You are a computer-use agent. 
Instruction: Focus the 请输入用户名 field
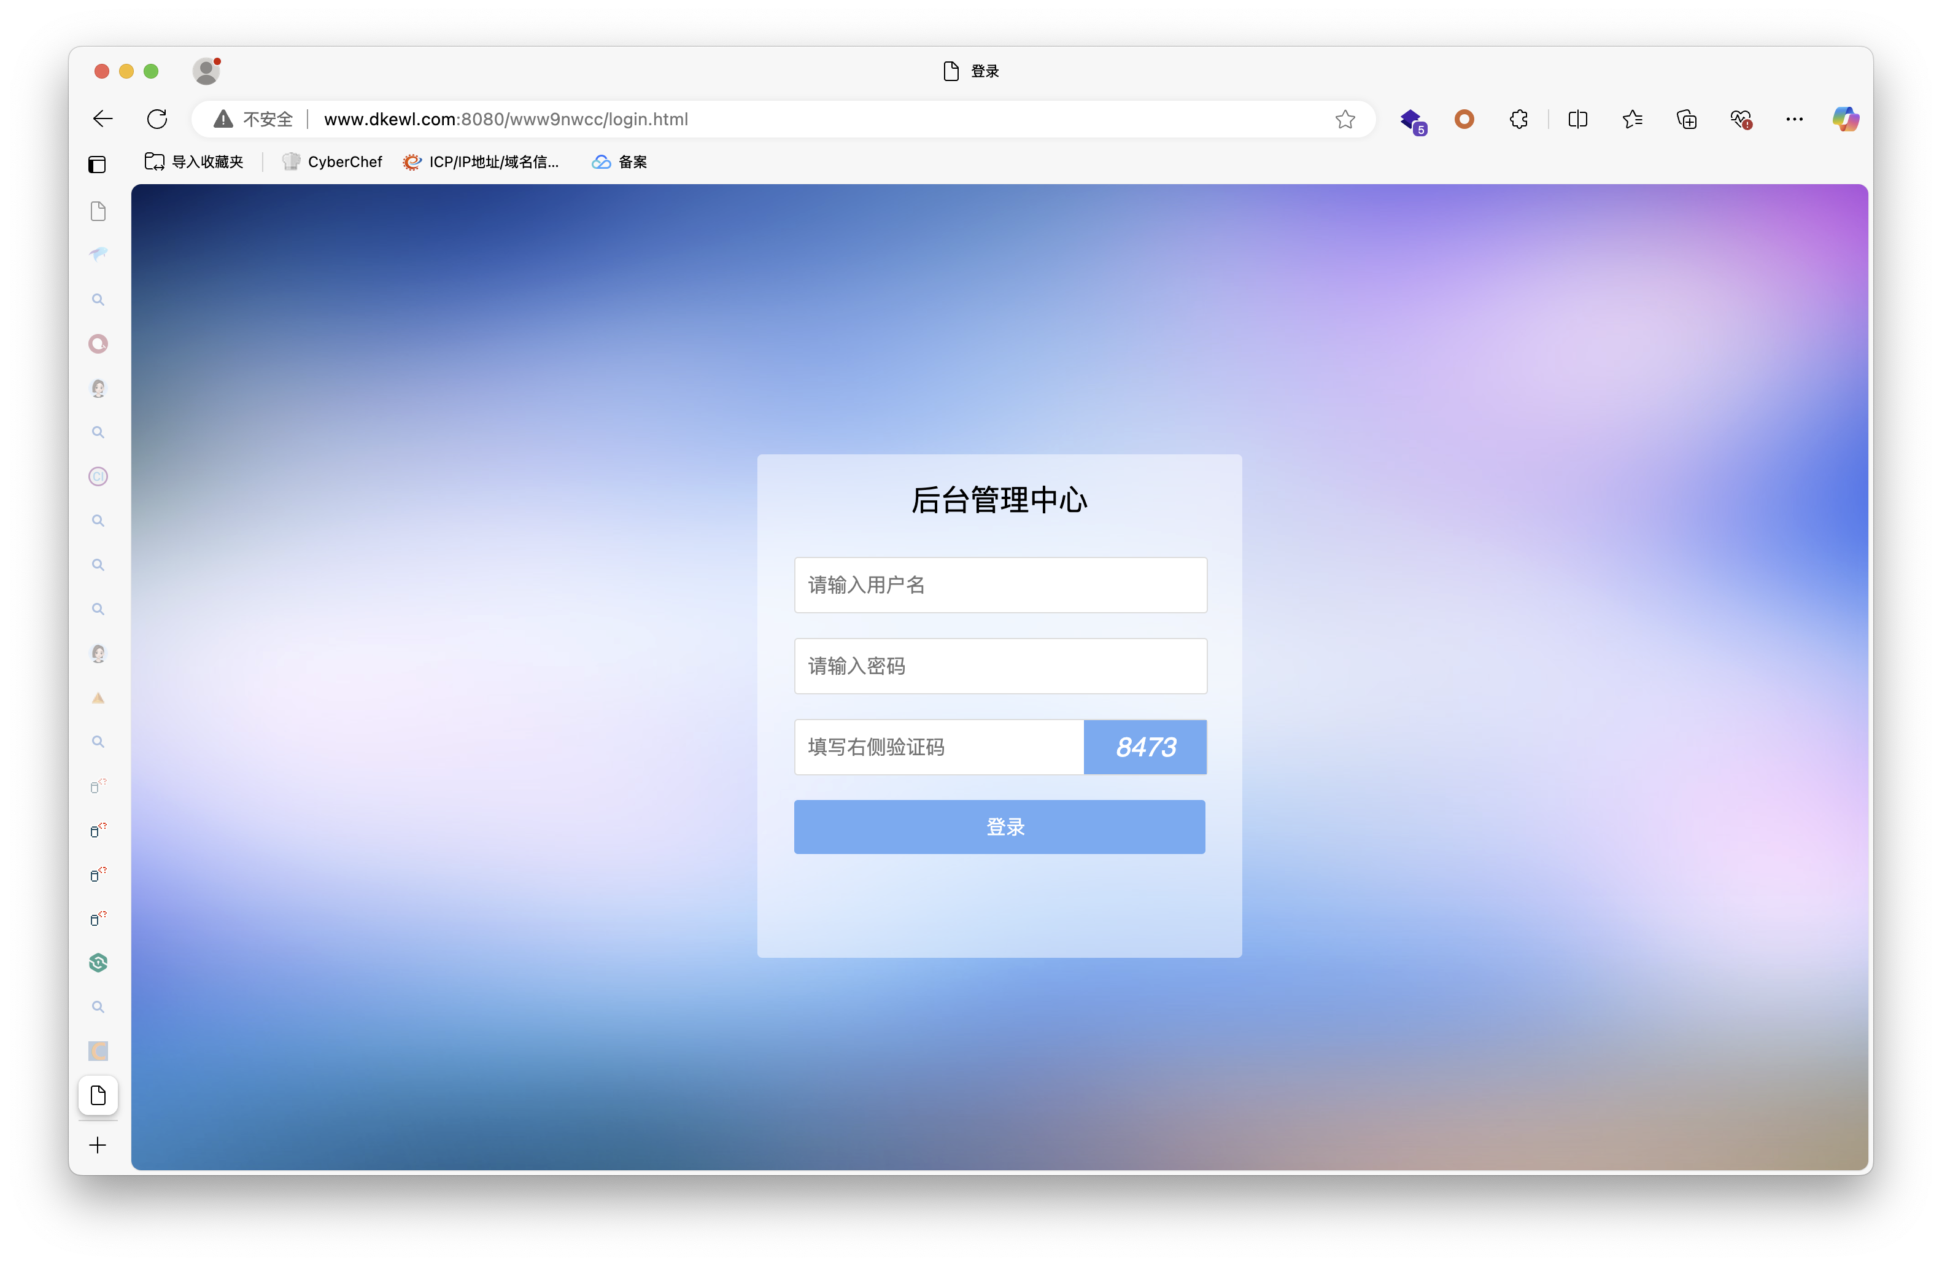click(x=1000, y=584)
